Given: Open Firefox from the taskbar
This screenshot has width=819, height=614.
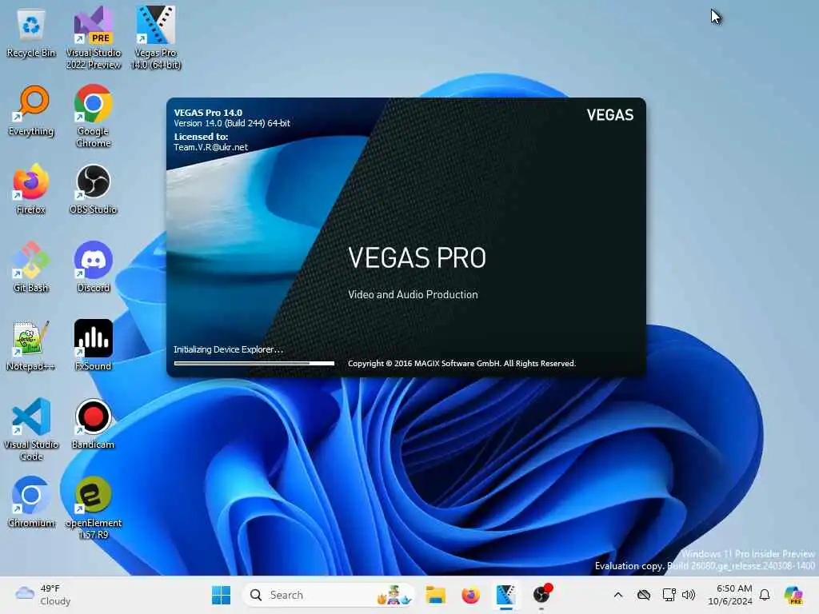Looking at the screenshot, I should click(470, 595).
